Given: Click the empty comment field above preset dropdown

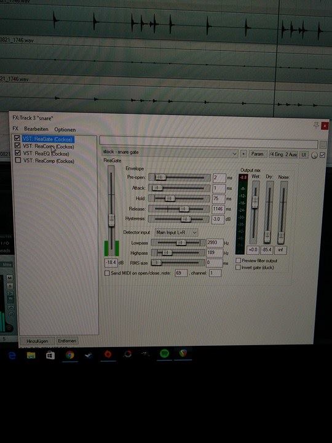Looking at the screenshot, I should [x=209, y=143].
